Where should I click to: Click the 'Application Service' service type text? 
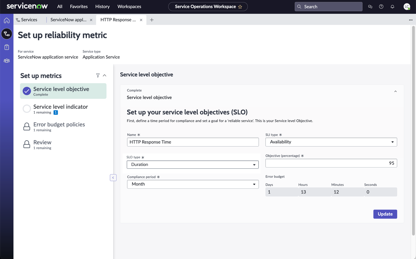101,57
